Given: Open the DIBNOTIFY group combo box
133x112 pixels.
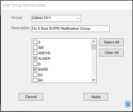Looking at the screenshot, I should [x=56, y=18].
